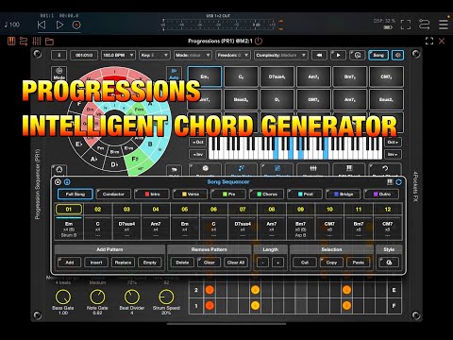Open the Key dropdown
The image size is (453, 340).
155,55
